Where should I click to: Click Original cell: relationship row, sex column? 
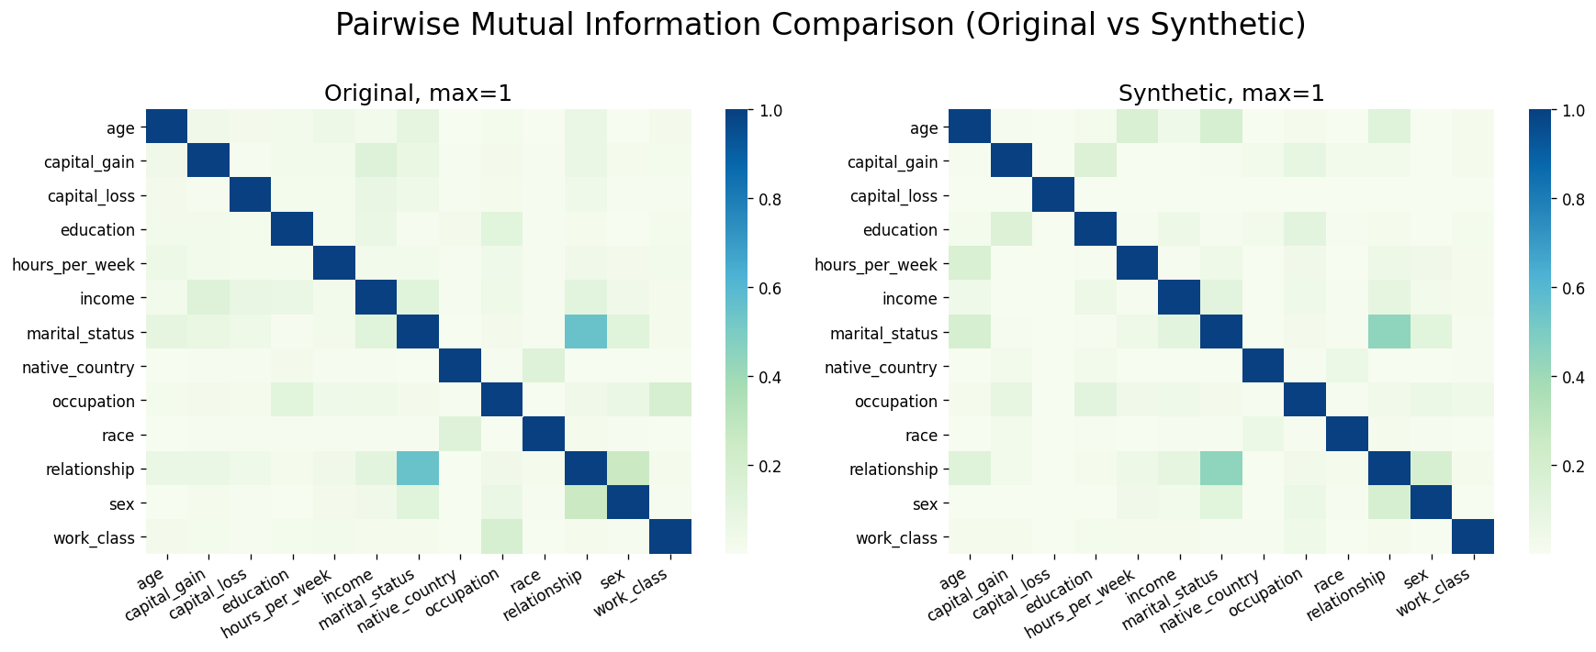coord(629,469)
